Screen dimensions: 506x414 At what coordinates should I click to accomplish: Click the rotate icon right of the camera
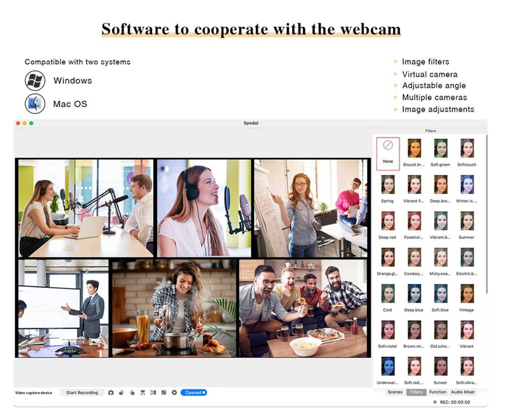point(121,393)
